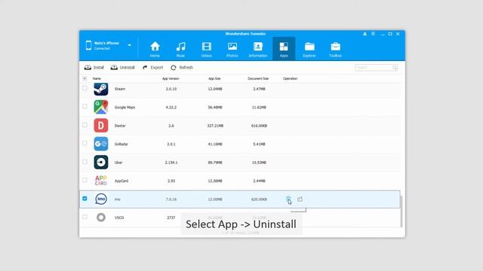Image resolution: width=483 pixels, height=271 pixels.
Task: Click the export icon in imo row
Action: [x=300, y=199]
